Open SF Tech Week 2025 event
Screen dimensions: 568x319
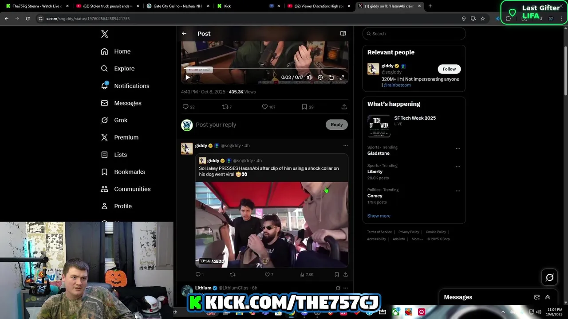coord(414,126)
